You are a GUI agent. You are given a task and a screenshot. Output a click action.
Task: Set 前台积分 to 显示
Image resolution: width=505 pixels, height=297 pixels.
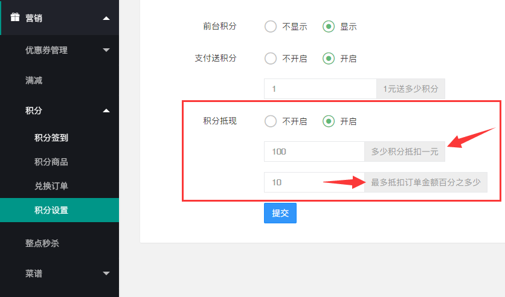tap(339, 27)
